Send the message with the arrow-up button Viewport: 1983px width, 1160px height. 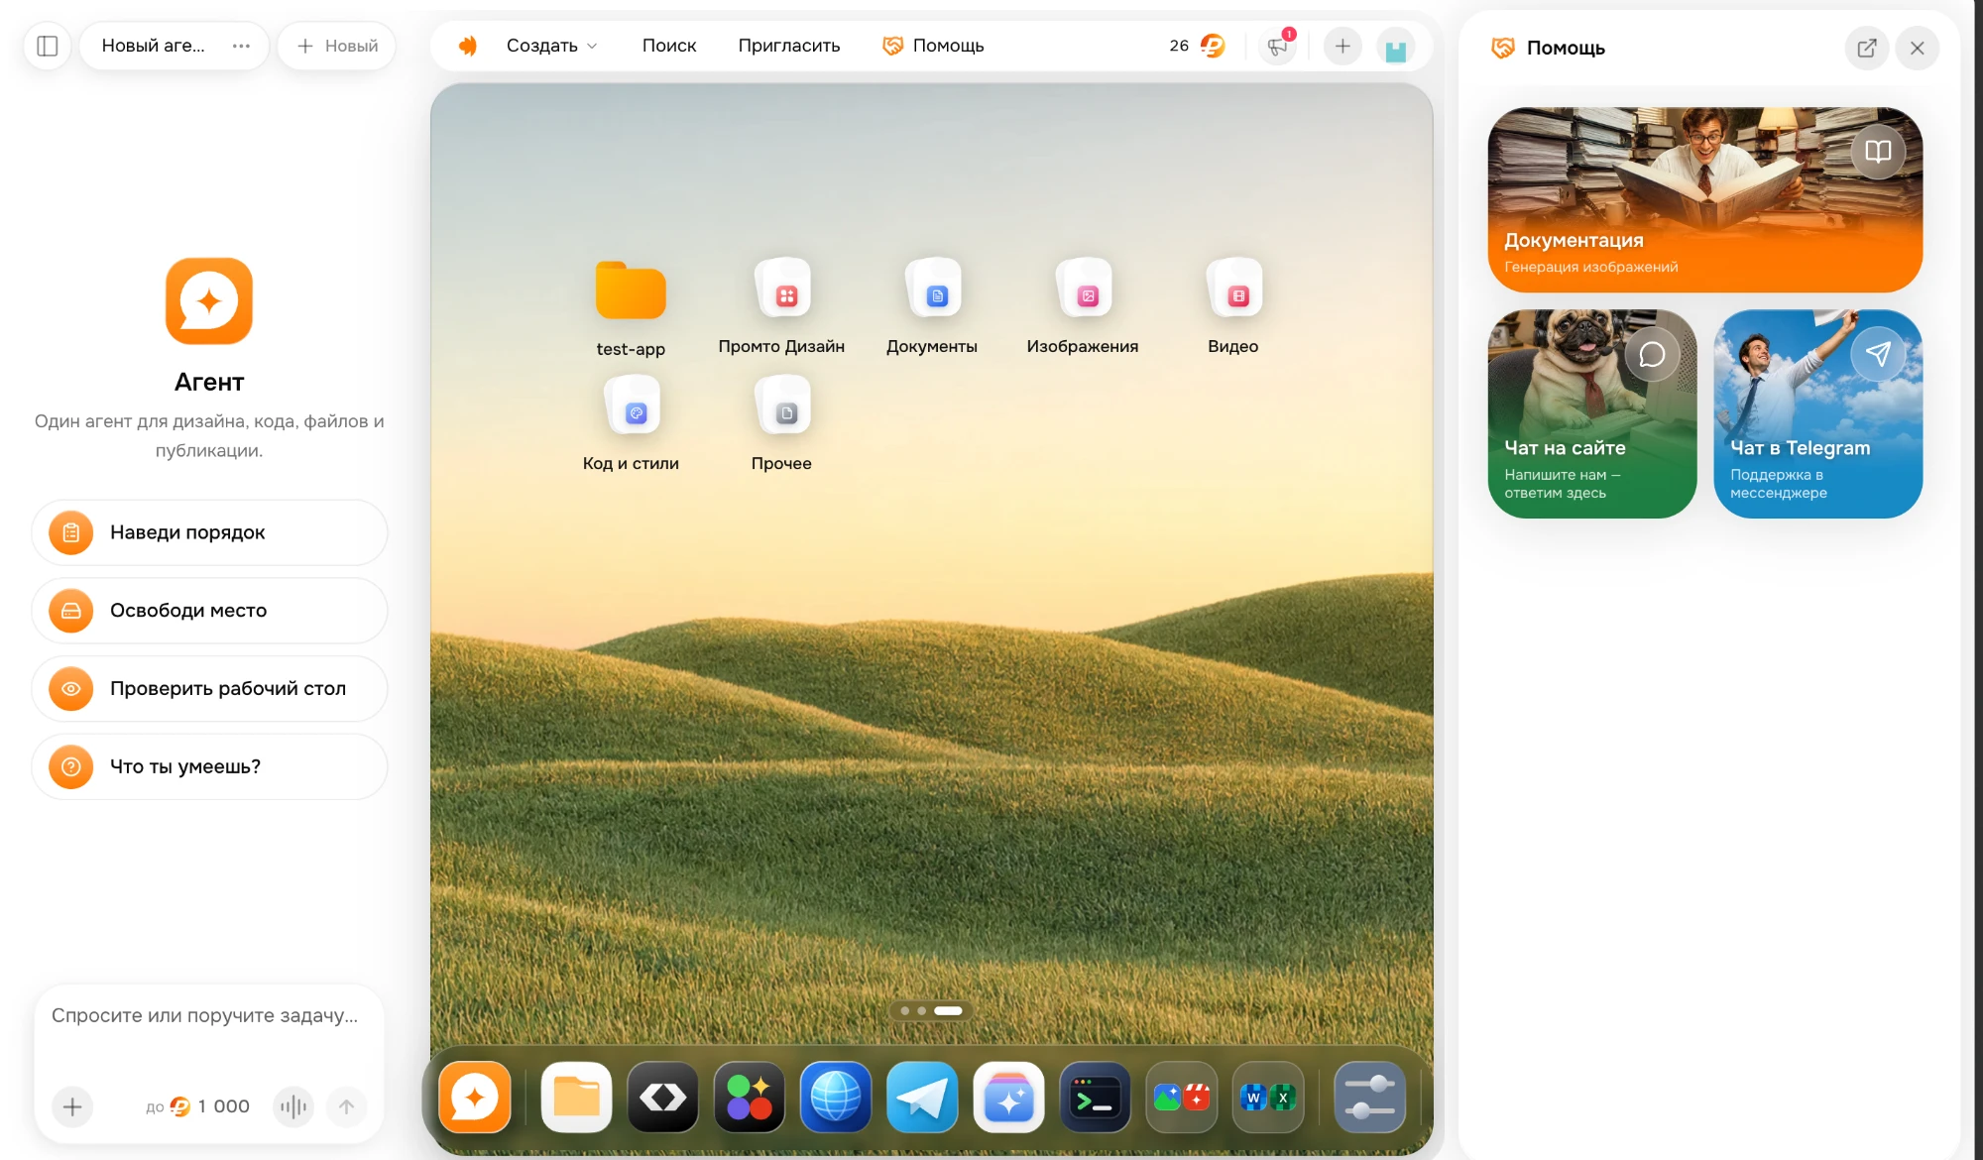click(x=346, y=1106)
